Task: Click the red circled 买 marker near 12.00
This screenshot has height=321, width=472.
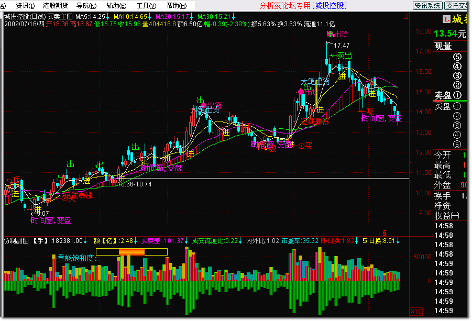Action: tap(302, 146)
